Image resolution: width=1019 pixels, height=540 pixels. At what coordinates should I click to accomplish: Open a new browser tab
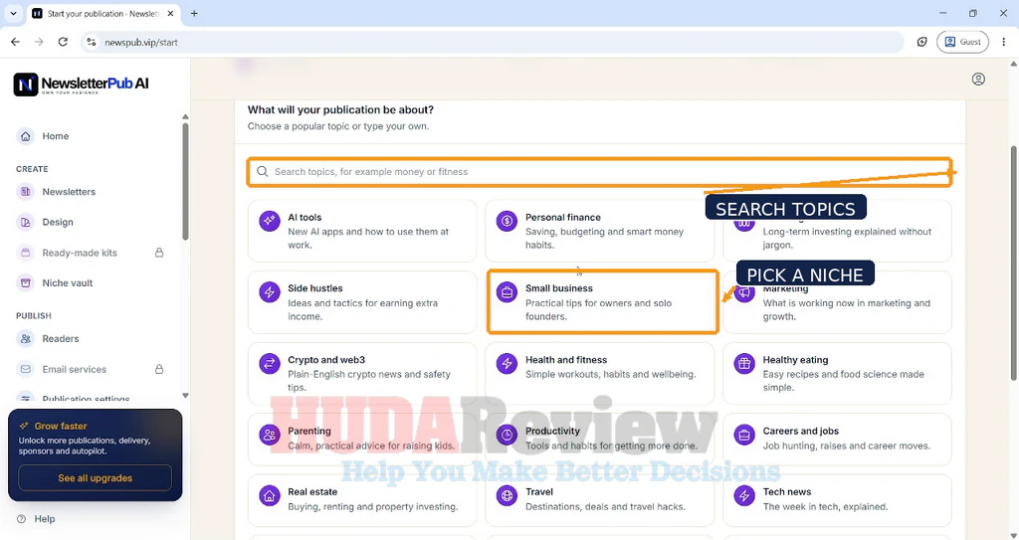click(x=194, y=13)
